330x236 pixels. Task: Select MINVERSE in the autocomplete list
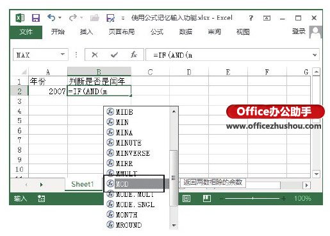136,153
